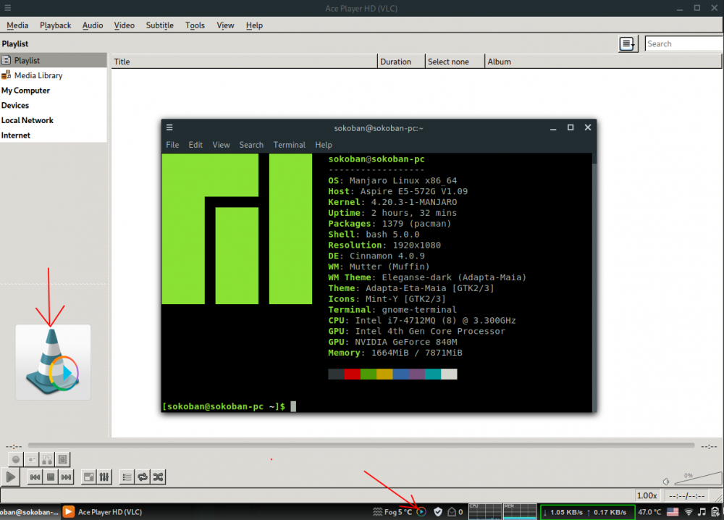Open the terminal Edit menu
The image size is (724, 520).
[195, 145]
